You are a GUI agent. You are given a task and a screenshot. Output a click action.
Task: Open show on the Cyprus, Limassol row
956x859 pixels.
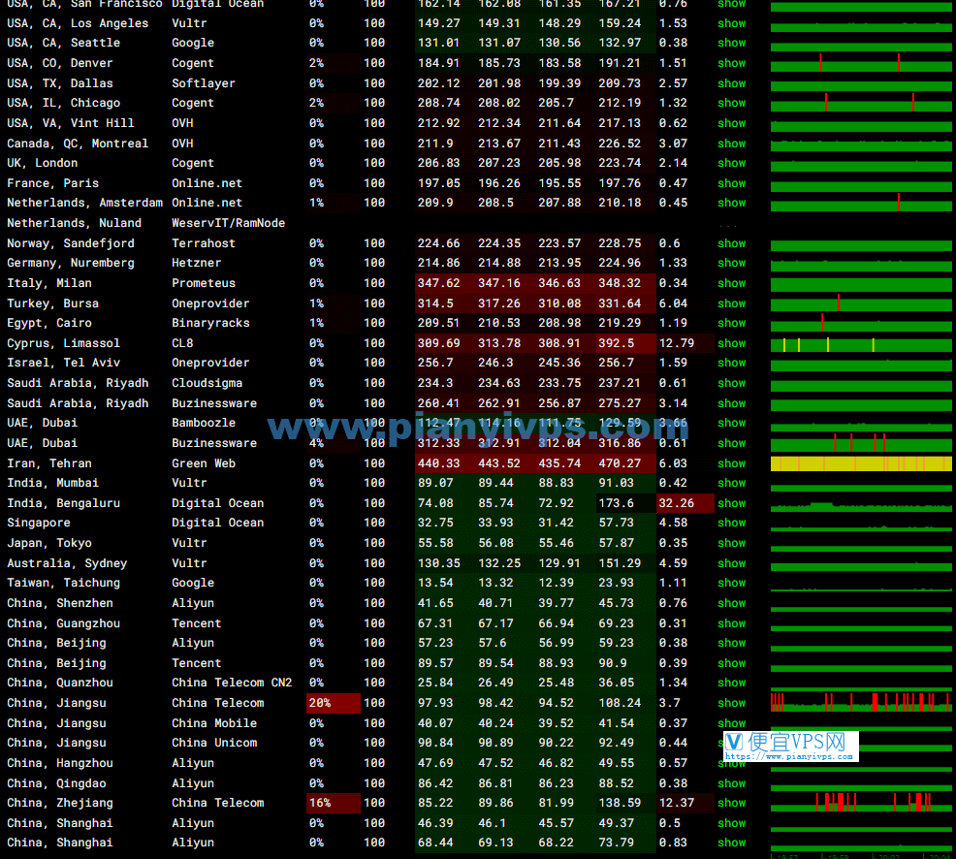732,343
